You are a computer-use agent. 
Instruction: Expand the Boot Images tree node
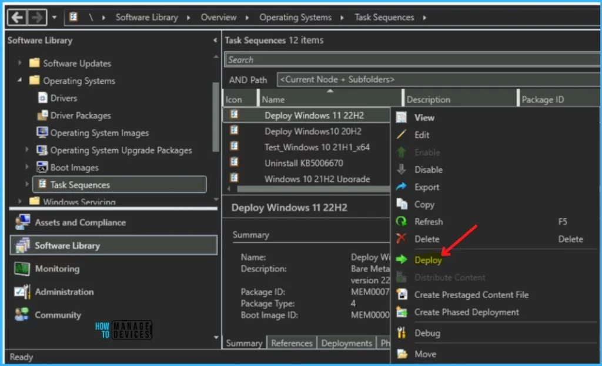27,167
